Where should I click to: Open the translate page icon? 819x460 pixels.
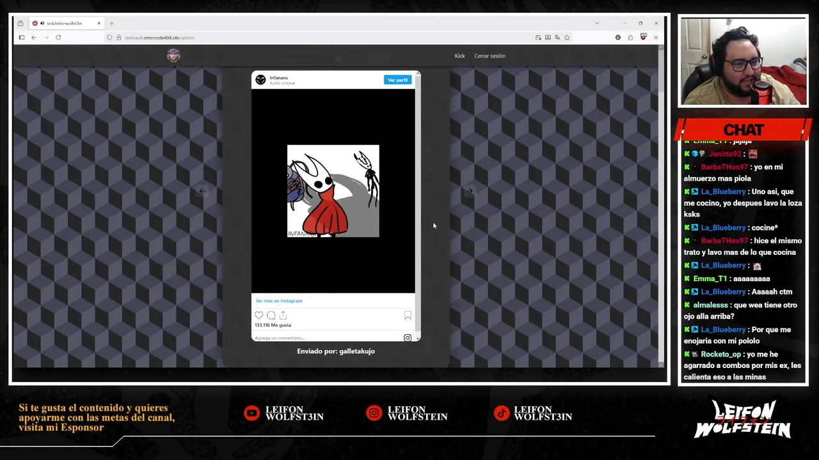click(557, 38)
